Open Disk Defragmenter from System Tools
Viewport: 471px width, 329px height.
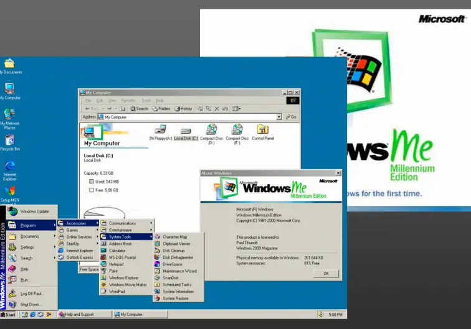click(178, 257)
